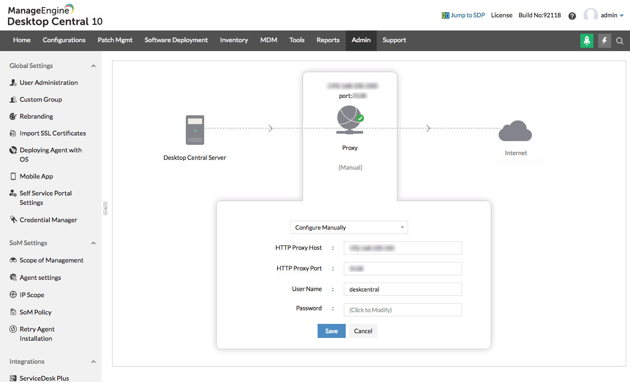Click the Build No:92118 text
The image size is (630, 382).
(540, 15)
